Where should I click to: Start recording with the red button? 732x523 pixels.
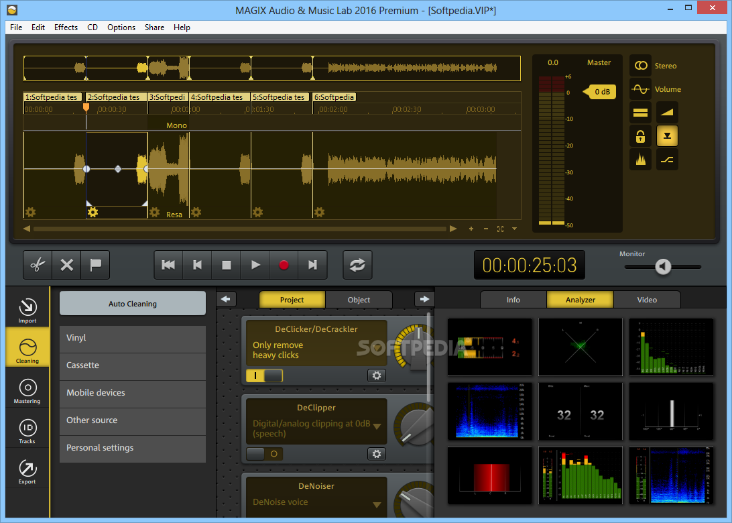click(284, 265)
